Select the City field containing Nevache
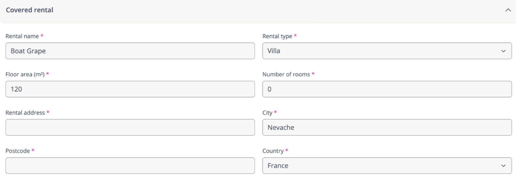Viewport: 516px width, 180px height. click(387, 127)
